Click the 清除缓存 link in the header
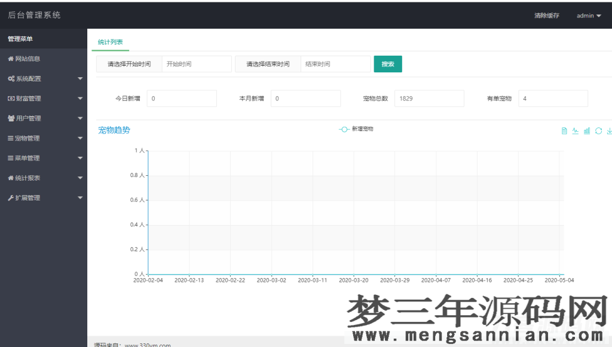Viewport: 612px width, 347px height. click(x=547, y=16)
